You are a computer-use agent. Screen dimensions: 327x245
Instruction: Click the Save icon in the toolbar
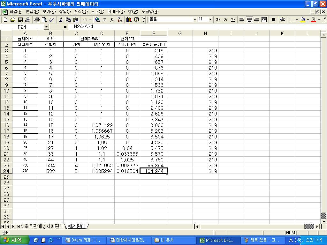coord(20,20)
